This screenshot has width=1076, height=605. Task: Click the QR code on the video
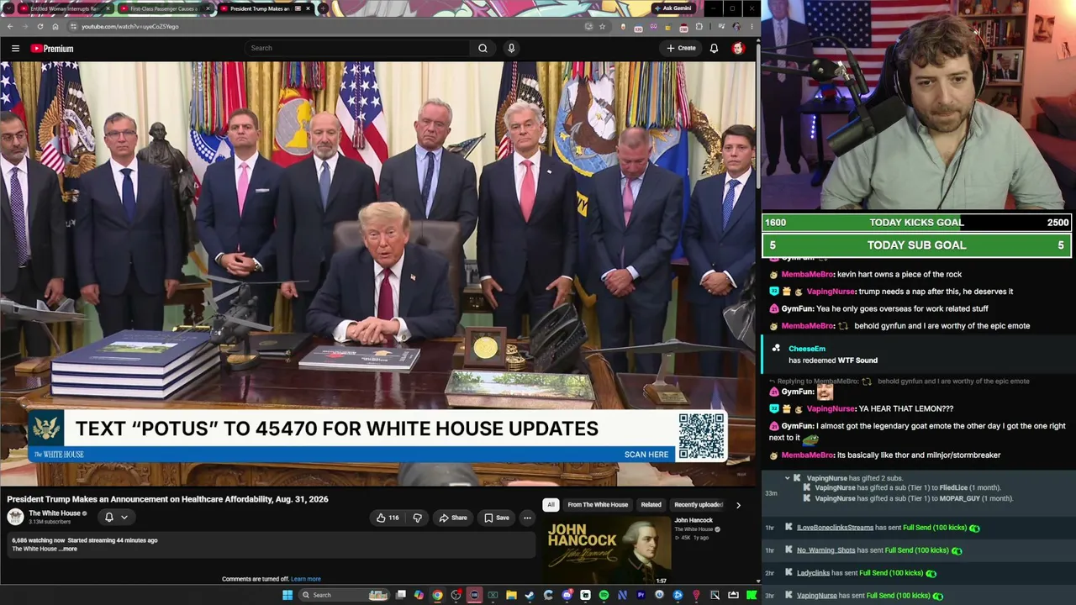pos(701,436)
